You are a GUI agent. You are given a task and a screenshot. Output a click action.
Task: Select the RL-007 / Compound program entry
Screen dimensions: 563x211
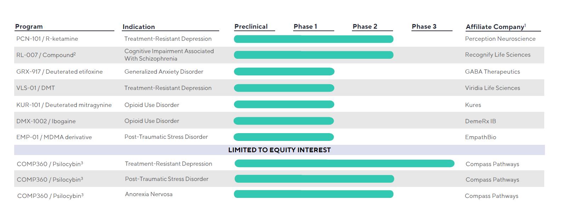coord(46,55)
